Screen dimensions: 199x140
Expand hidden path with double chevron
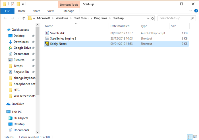[34, 18]
